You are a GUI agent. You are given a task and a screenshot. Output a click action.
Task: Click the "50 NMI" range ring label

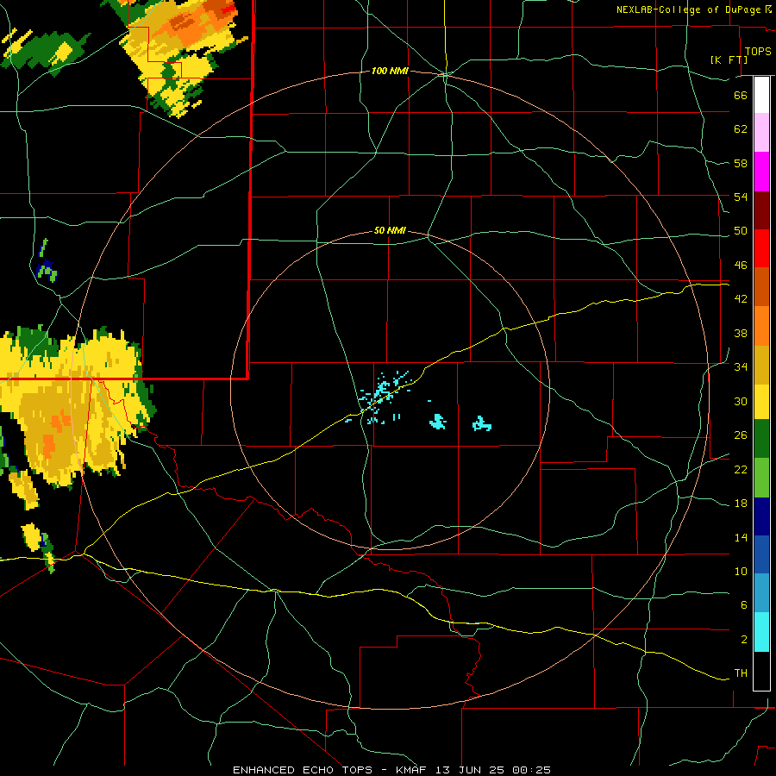point(390,230)
